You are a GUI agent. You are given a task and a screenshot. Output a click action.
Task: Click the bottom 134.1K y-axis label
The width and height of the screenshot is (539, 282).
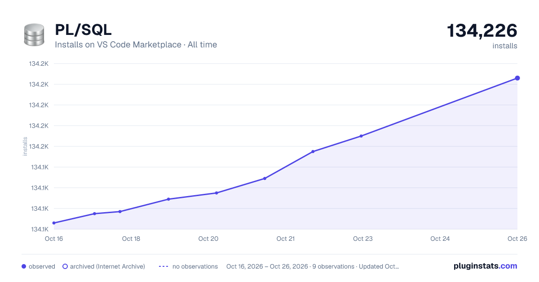point(39,229)
